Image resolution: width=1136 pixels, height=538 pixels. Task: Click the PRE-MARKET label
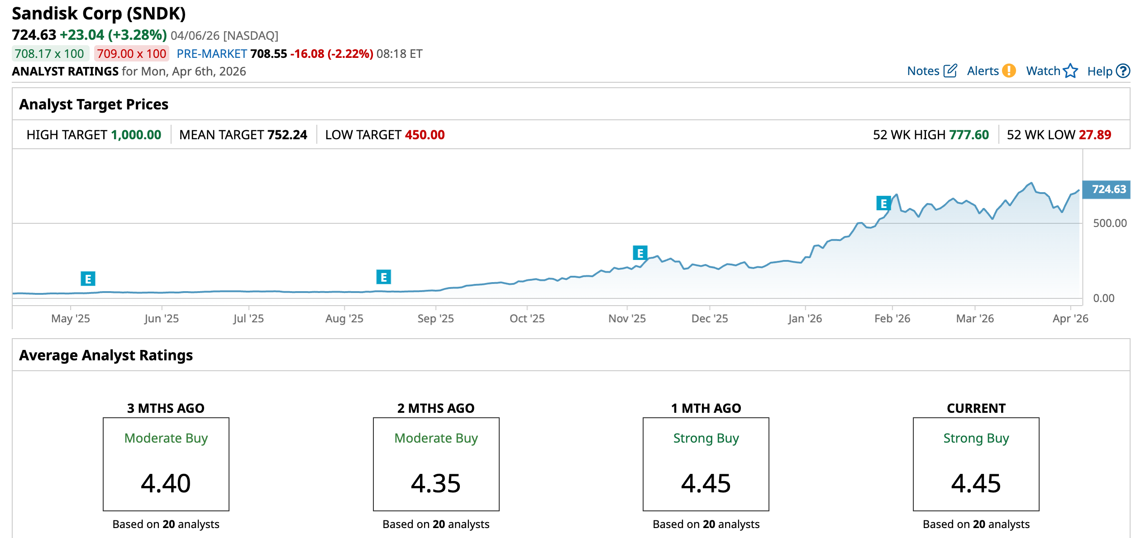(211, 54)
